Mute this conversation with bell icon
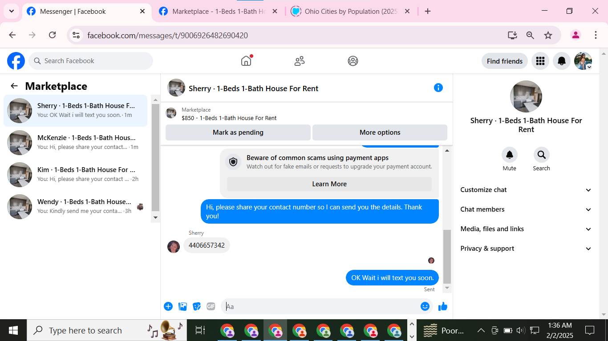608x341 pixels. [x=510, y=155]
